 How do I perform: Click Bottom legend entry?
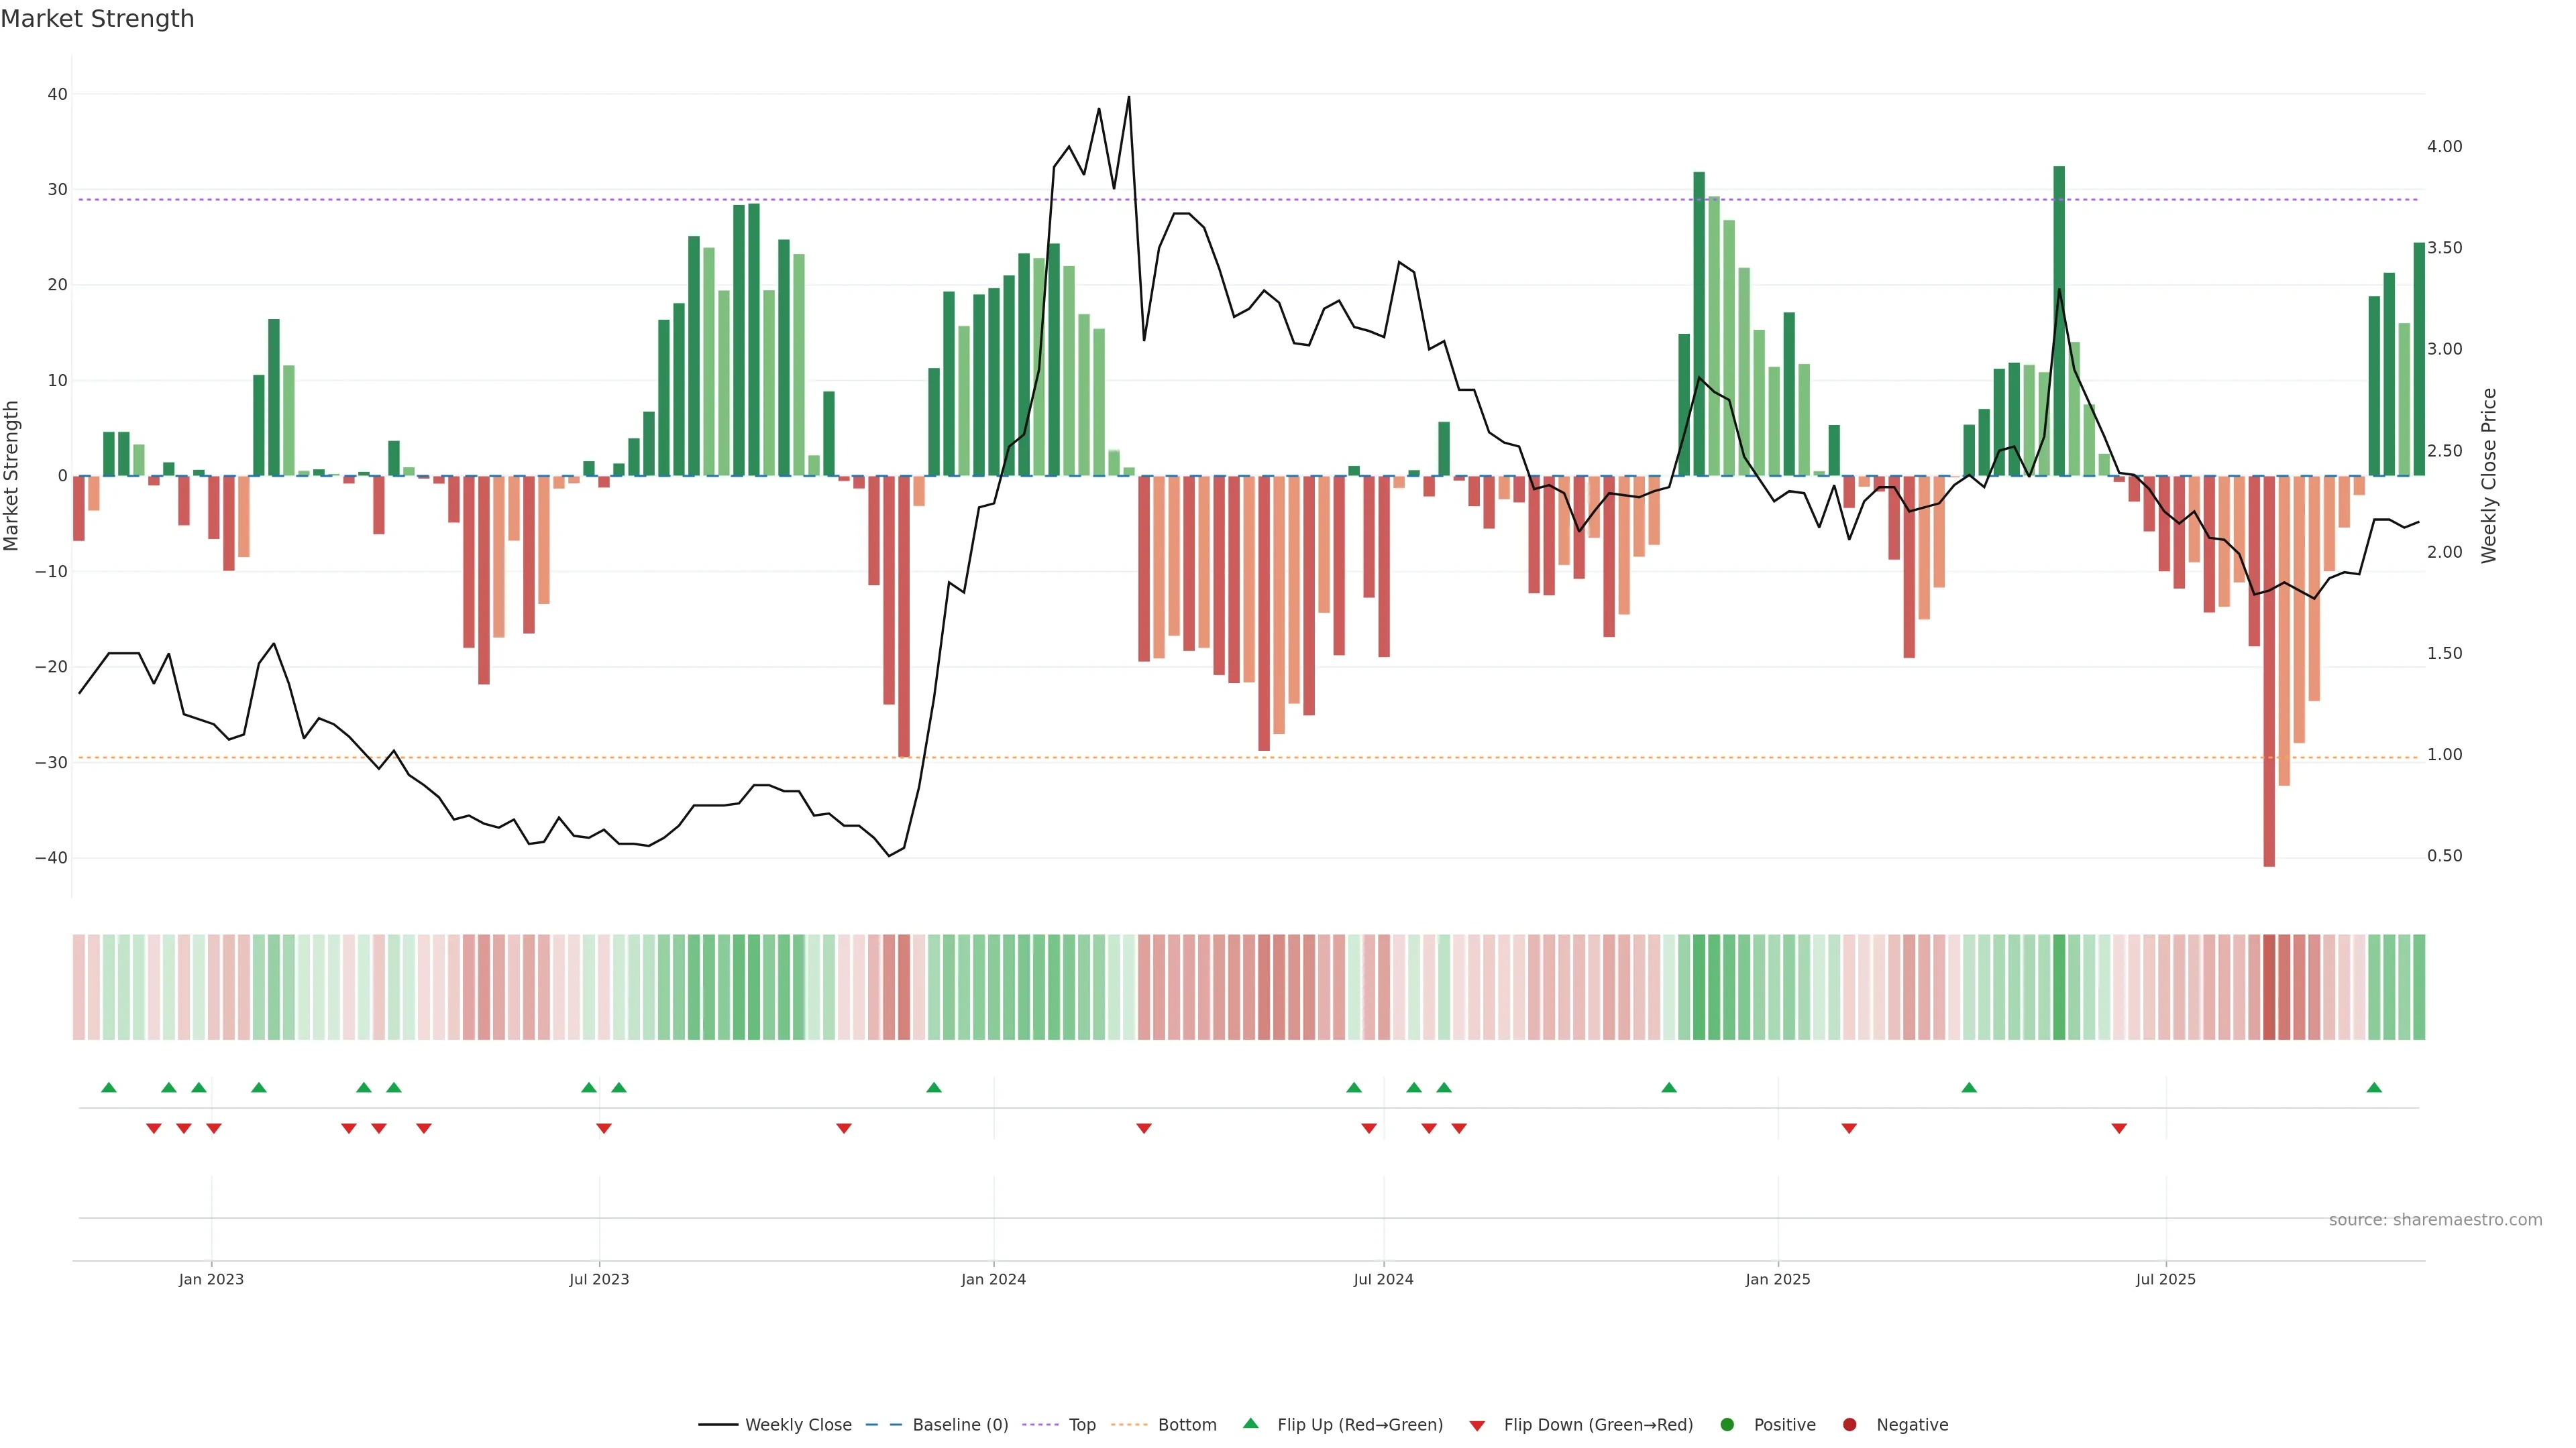point(1186,1425)
